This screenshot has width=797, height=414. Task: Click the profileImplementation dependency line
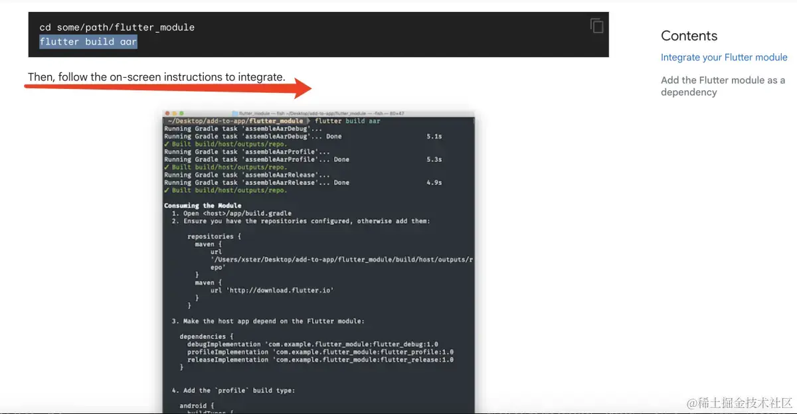tap(321, 352)
